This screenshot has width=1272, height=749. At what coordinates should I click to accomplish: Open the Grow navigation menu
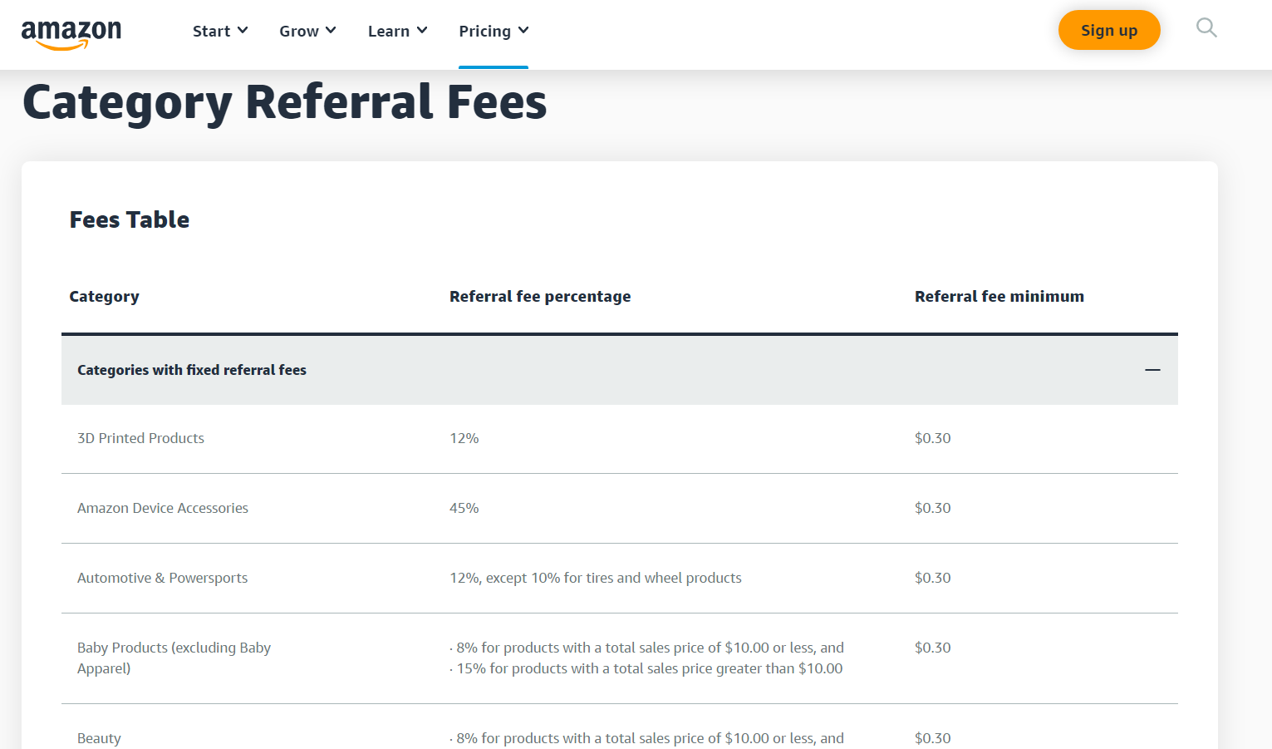coord(299,32)
